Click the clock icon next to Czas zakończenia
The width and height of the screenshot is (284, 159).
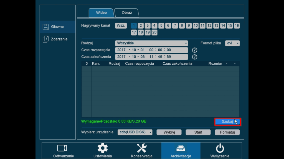click(x=194, y=57)
